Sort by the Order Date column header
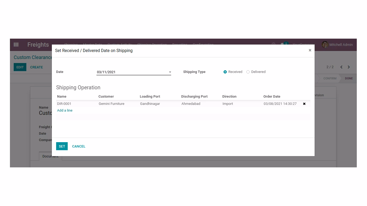Screen dimensions: 367x206 click(x=272, y=97)
